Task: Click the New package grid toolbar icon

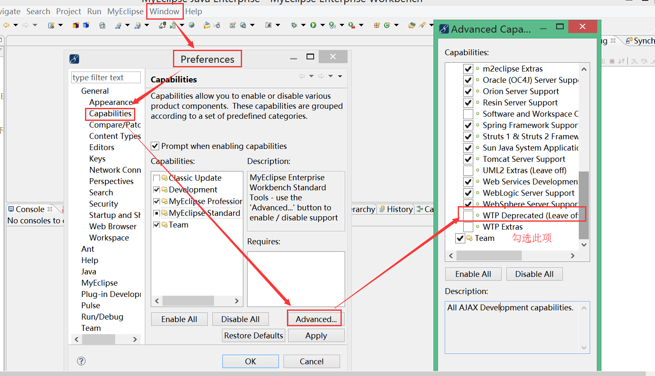Action: [377, 25]
